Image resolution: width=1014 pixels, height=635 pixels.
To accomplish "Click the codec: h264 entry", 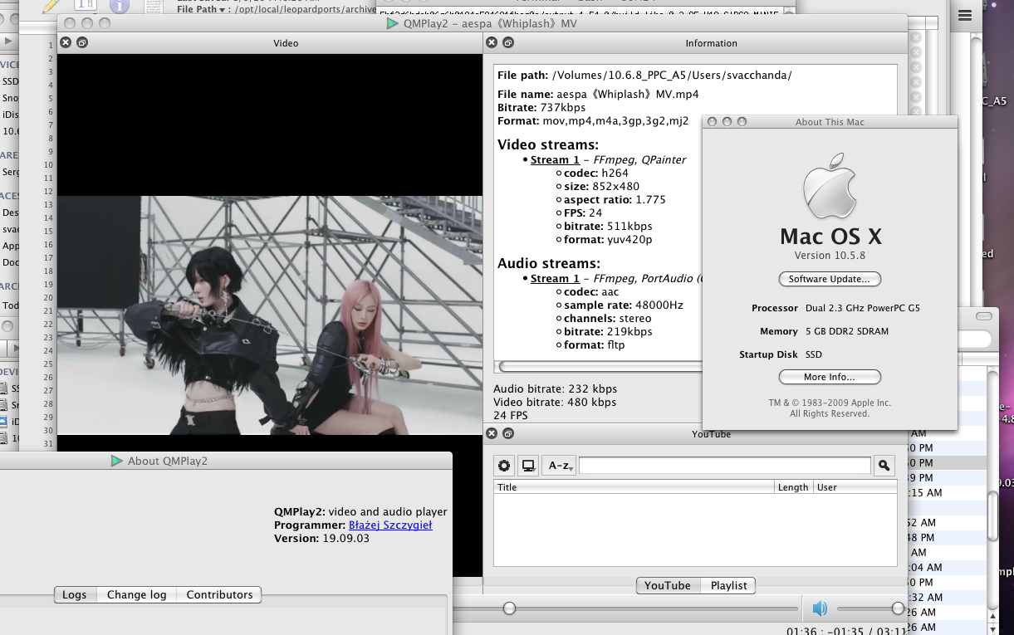I will 596,173.
